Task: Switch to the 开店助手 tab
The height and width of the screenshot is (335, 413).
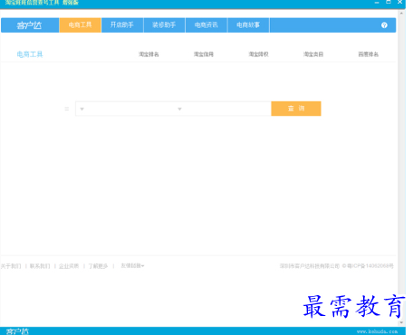Action: pos(122,25)
